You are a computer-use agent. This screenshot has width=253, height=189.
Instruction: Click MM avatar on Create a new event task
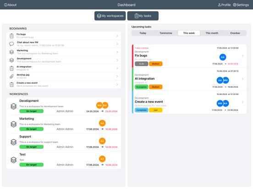(x=220, y=103)
